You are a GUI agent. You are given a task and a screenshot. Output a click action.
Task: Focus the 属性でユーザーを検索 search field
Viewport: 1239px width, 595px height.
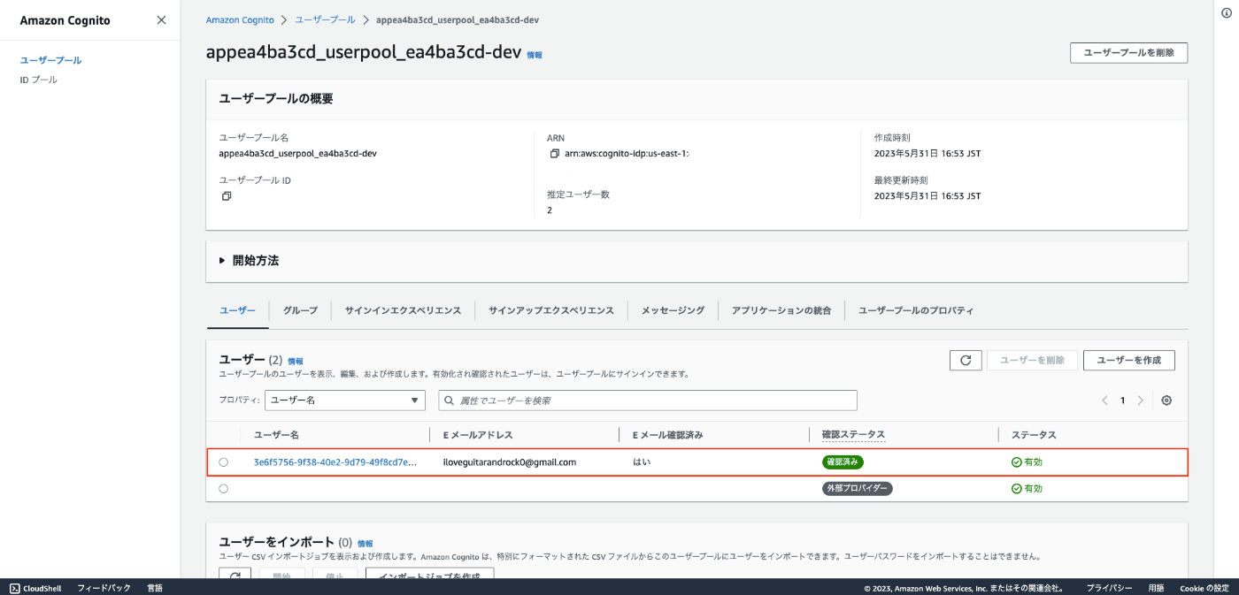pos(648,400)
